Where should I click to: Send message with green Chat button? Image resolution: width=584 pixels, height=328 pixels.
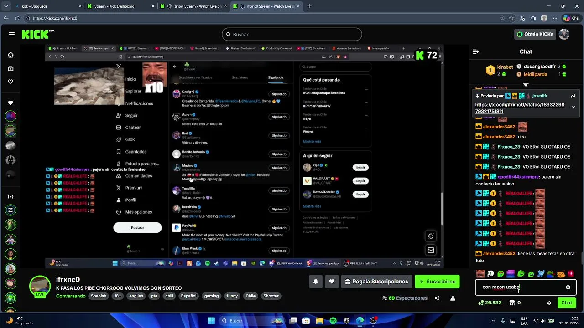coord(567,303)
